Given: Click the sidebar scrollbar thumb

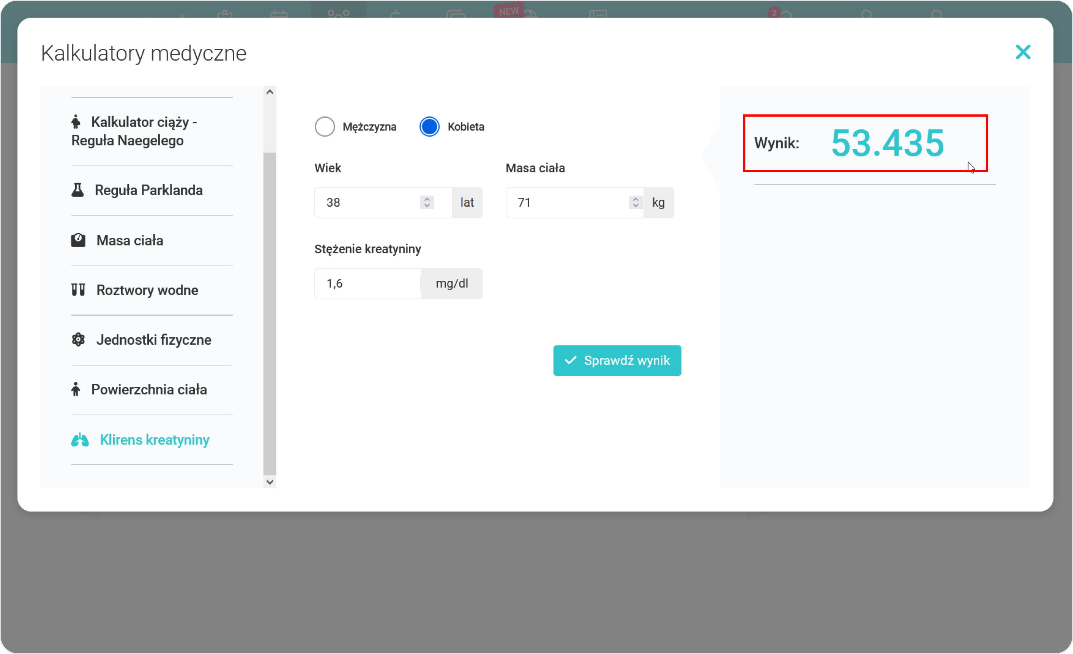Looking at the screenshot, I should [270, 314].
